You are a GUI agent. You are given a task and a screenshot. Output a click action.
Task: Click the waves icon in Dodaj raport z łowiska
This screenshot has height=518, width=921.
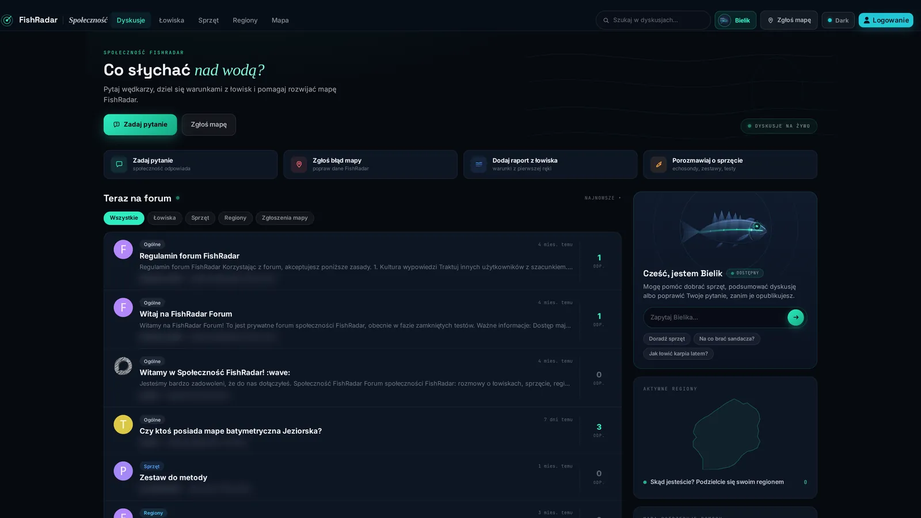[479, 164]
